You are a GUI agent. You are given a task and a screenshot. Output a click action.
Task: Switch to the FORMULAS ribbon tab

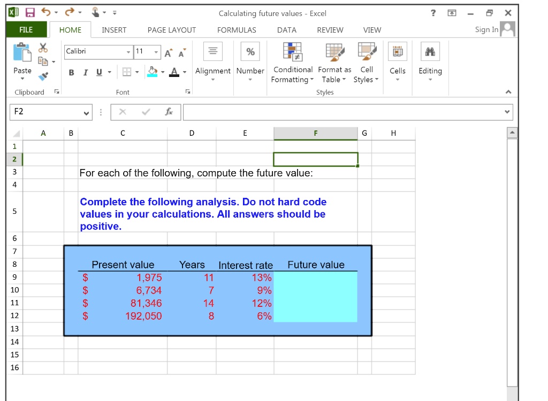click(x=237, y=30)
